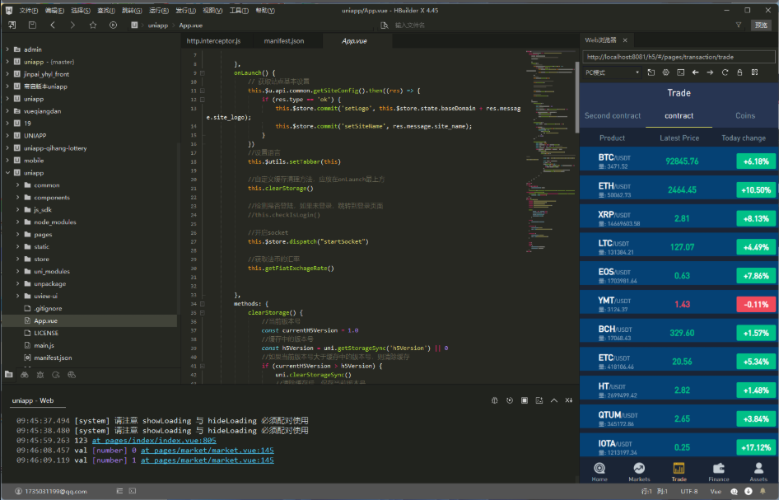Image resolution: width=779 pixels, height=500 pixels.
Task: Click the file search icon near input box
Action: pos(384,25)
